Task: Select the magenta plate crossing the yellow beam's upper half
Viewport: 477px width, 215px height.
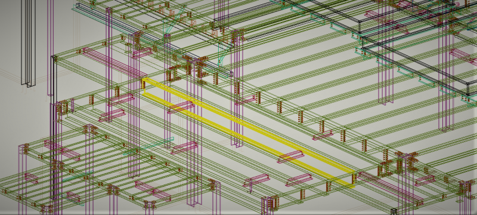Action: click(x=181, y=107)
